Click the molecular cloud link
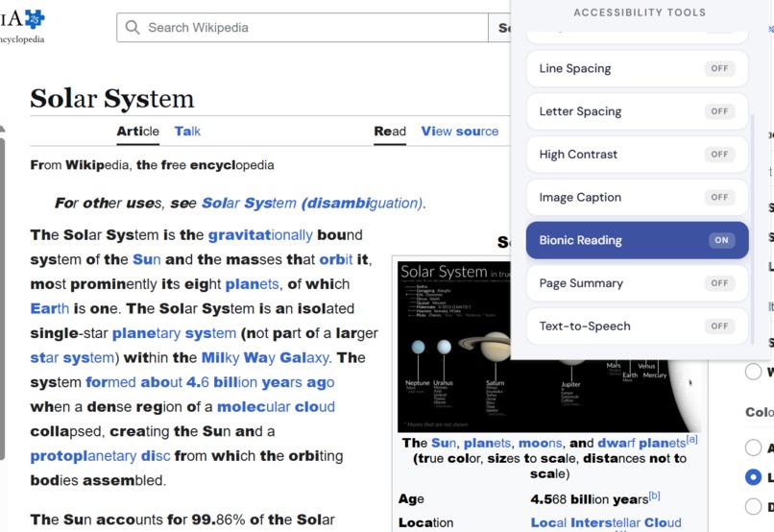Screen dimensions: 774x532 point(276,406)
